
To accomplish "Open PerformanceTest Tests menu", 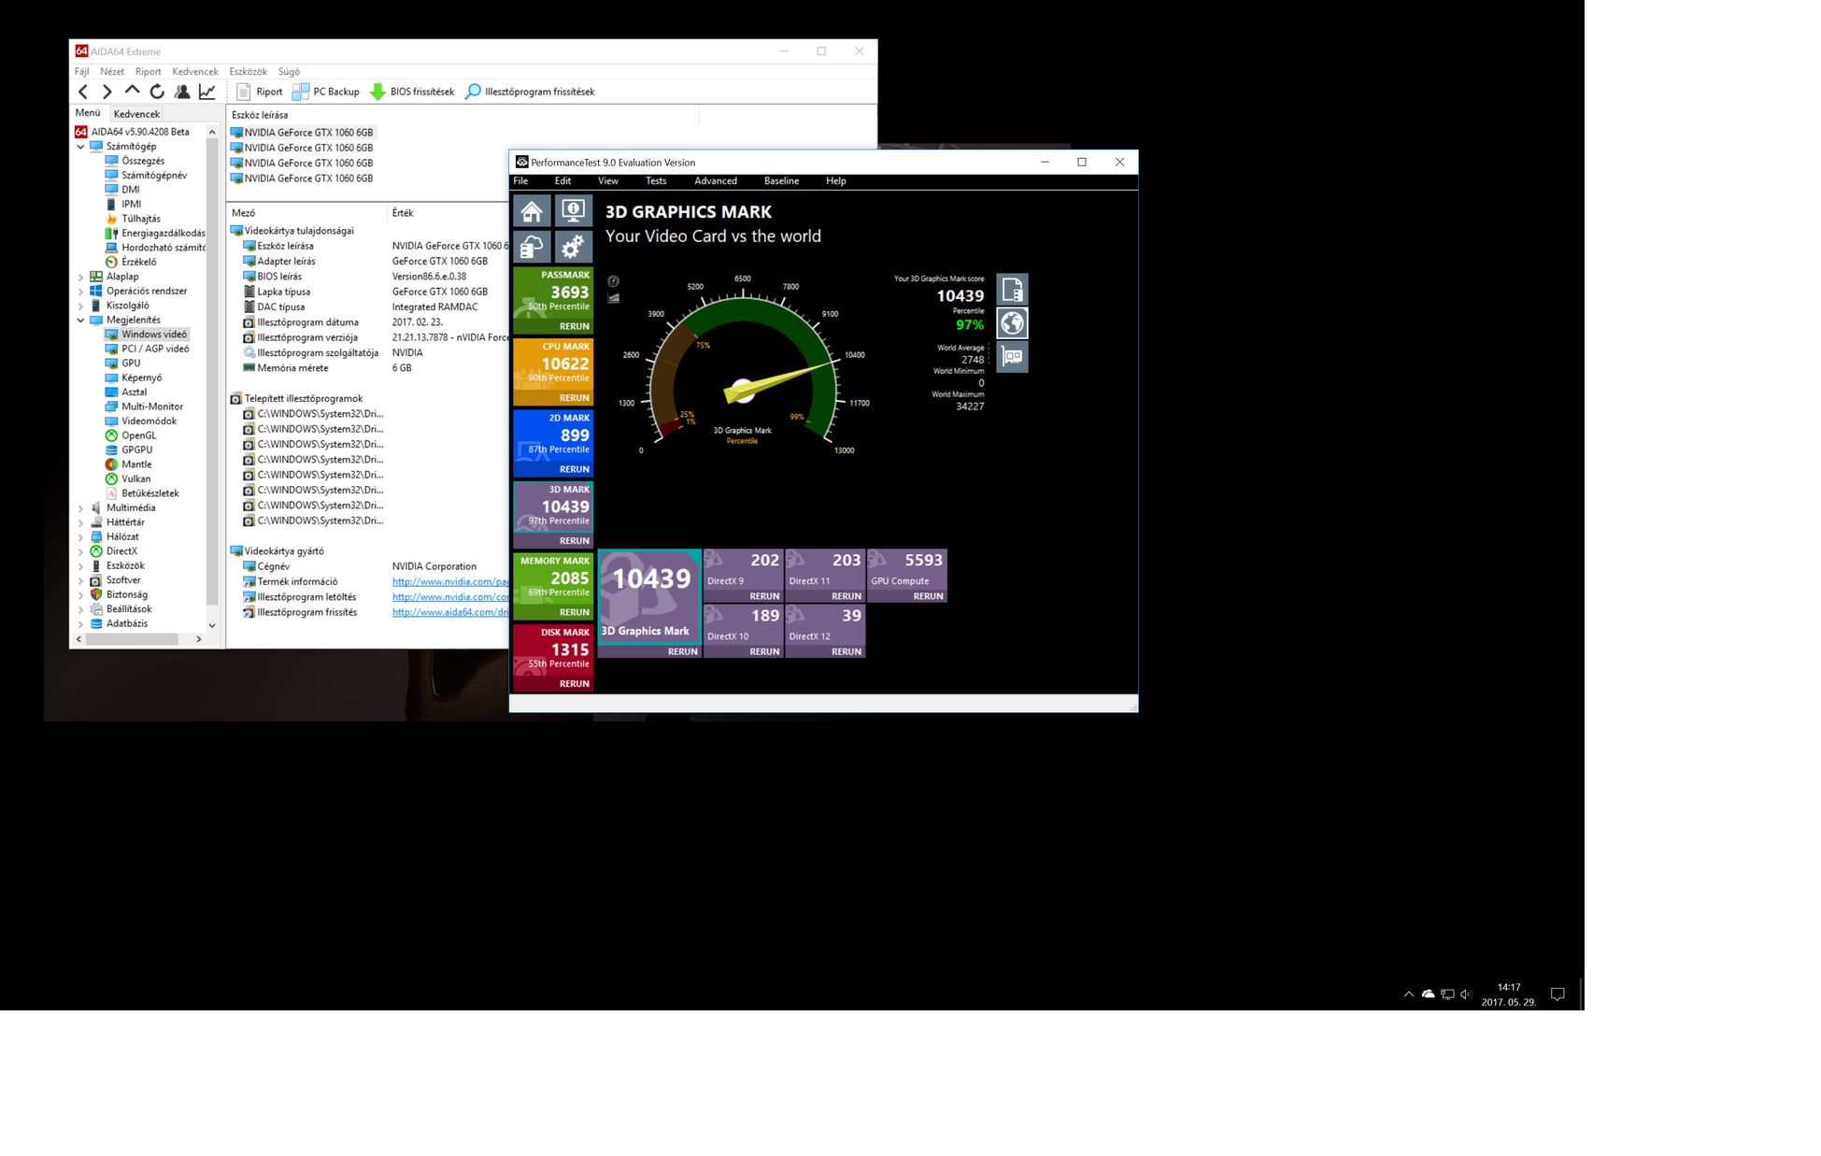I will click(x=656, y=181).
